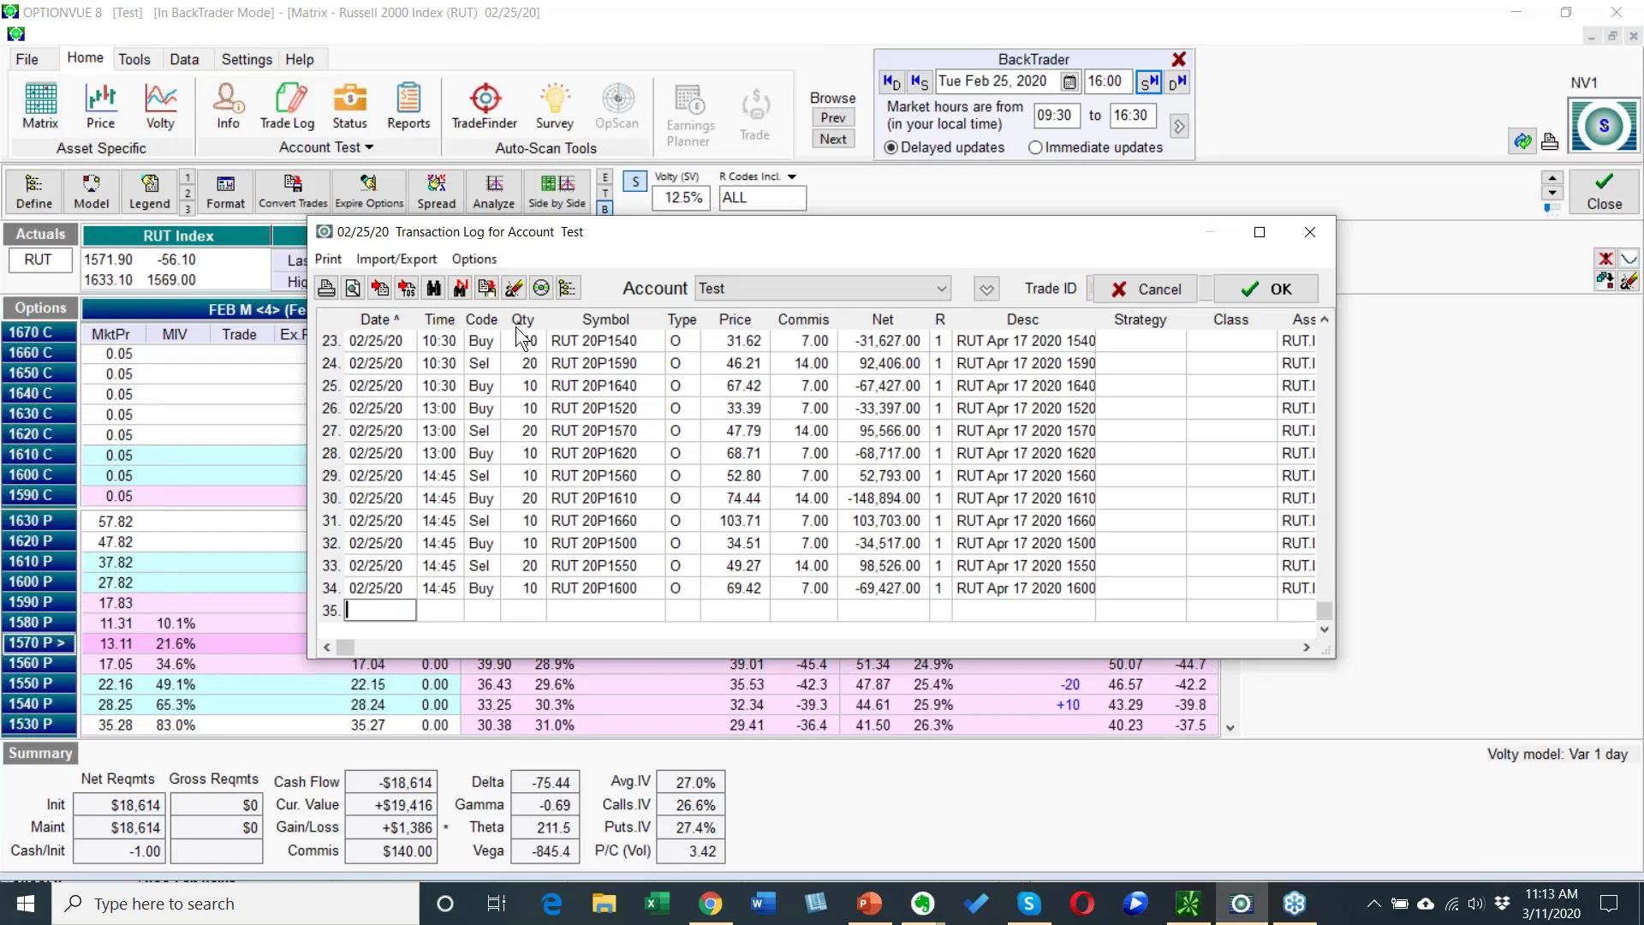The image size is (1644, 925).
Task: Open account Info from the ribbon
Action: click(x=228, y=106)
